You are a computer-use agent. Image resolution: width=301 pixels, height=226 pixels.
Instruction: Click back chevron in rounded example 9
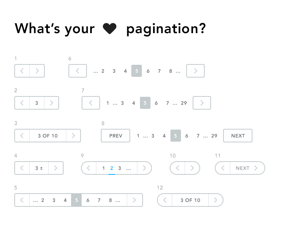pyautogui.click(x=88, y=168)
